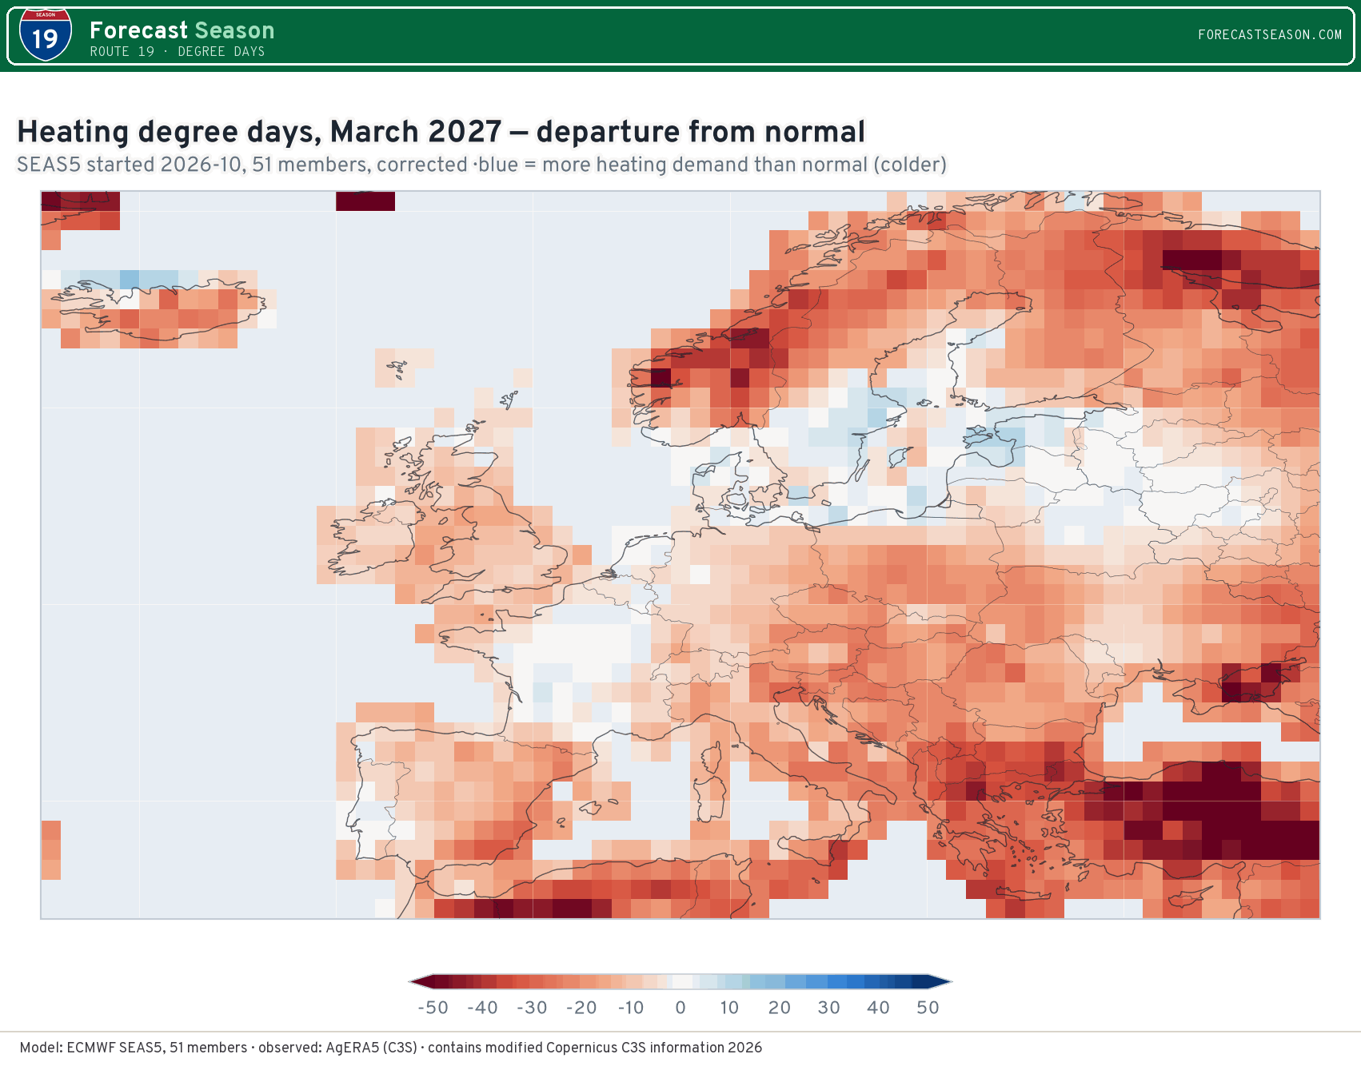
Task: Select the 'Model: ECMWF SEAS5, 51 members' footer credit
Action: point(391,1048)
